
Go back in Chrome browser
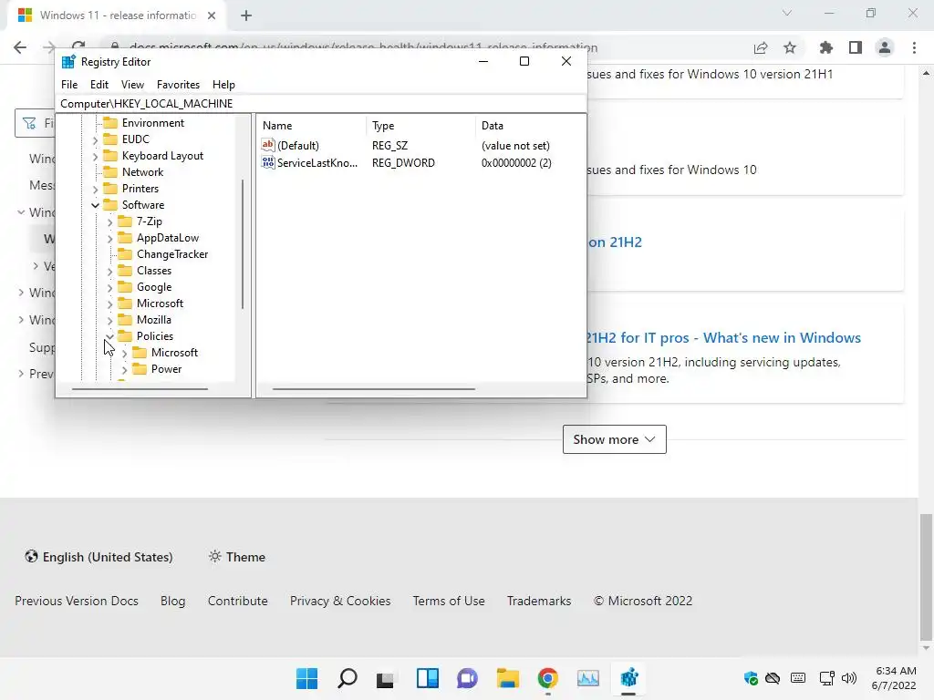(x=20, y=47)
